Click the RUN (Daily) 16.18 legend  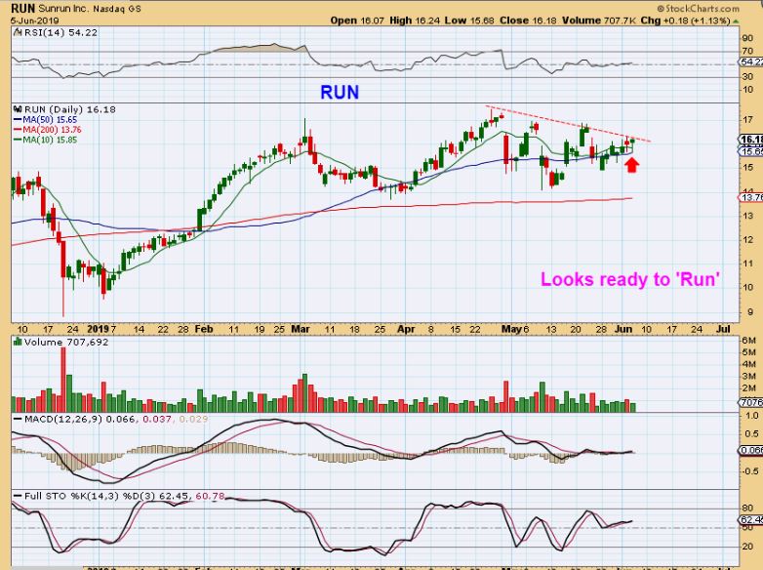pyautogui.click(x=70, y=109)
